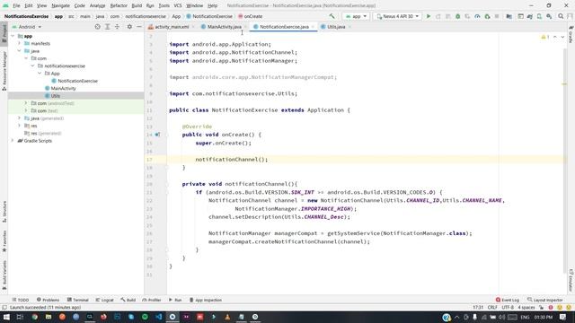This screenshot has width=575, height=323.
Task: Open the SDK Manager icon
Action: point(549,16)
